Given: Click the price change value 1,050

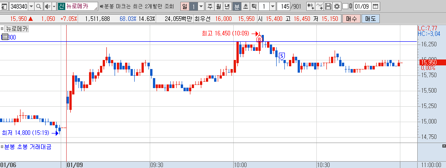Looking at the screenshot, I should [x=48, y=19].
